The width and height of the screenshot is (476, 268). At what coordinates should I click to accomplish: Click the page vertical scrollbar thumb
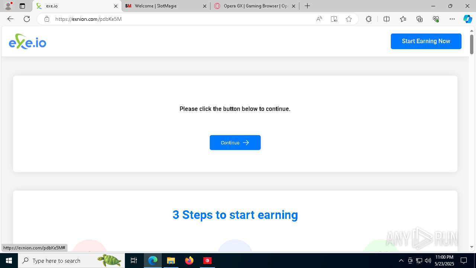[472, 45]
